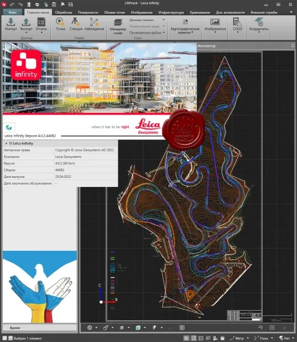Click the stacked layers icon in status bar
Screen dimensions: 297x342
208,338
